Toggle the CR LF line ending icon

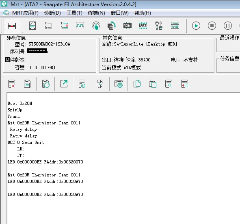[x=100, y=84]
